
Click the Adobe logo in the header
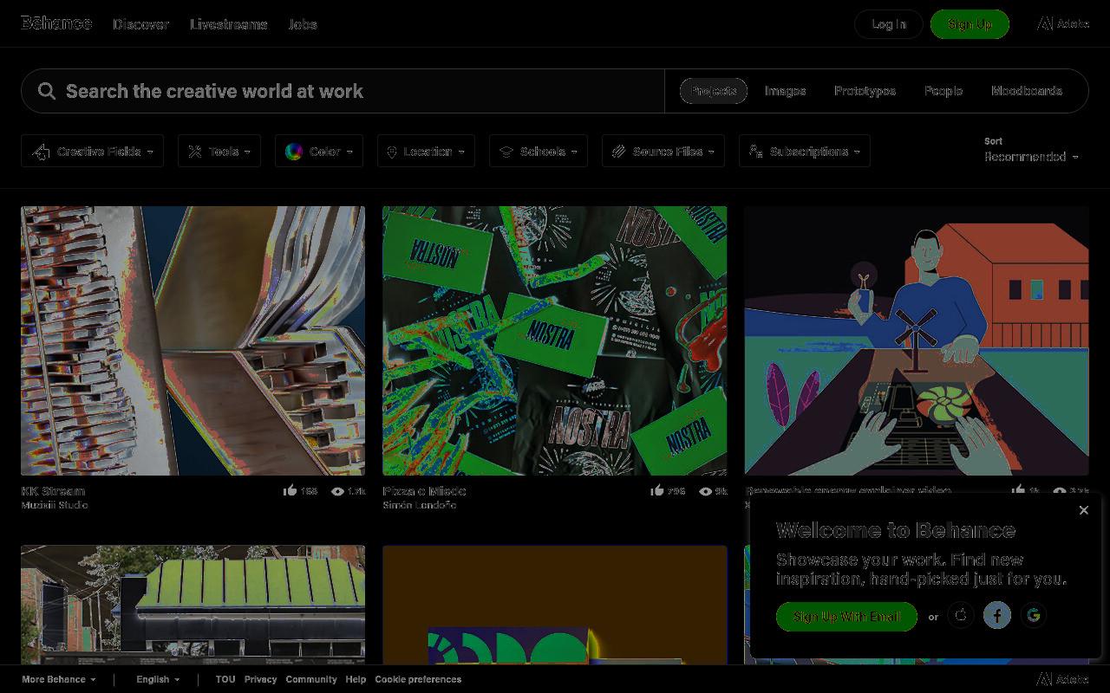[1063, 24]
